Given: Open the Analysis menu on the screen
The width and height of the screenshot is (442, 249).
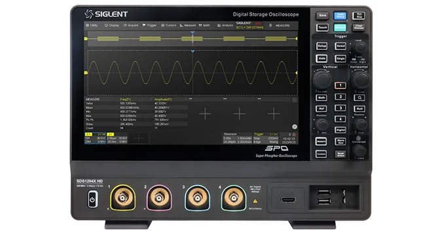Looking at the screenshot, I should click(x=225, y=26).
